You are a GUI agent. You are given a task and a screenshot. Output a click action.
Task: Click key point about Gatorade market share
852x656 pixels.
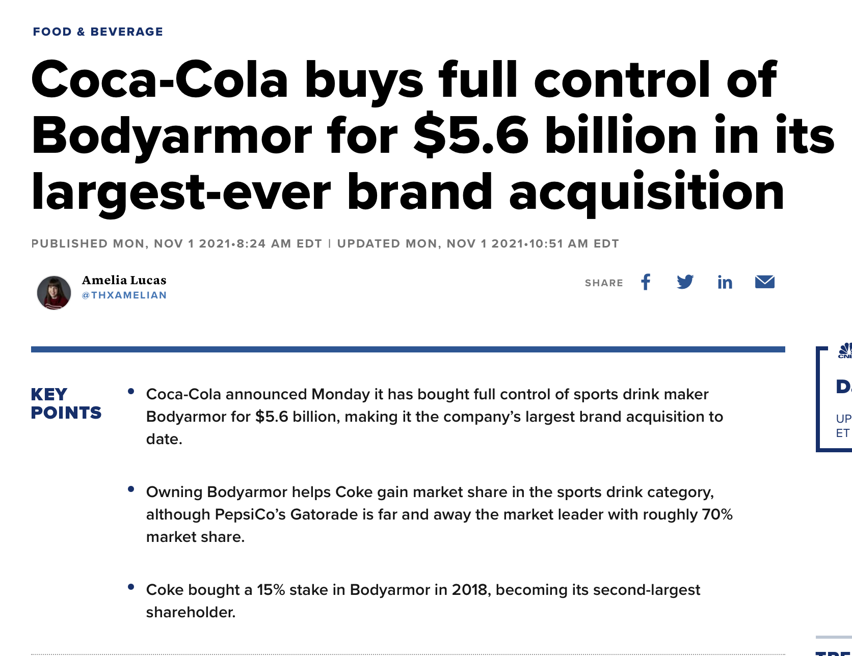439,514
